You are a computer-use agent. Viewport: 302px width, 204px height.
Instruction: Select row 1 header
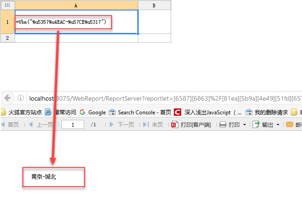click(7, 22)
